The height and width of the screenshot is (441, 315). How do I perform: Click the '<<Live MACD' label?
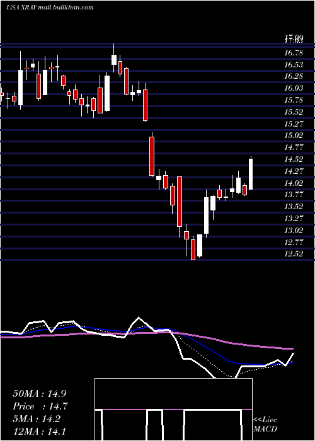pos(265,425)
